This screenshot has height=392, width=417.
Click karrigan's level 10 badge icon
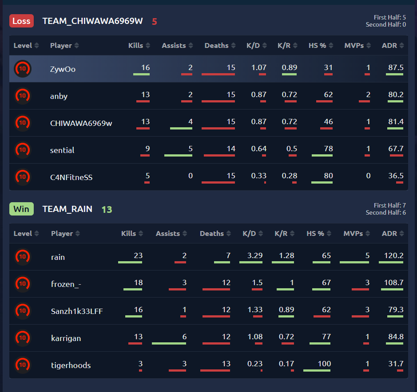23,338
